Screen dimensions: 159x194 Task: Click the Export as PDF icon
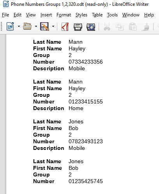pyautogui.click(x=65, y=27)
